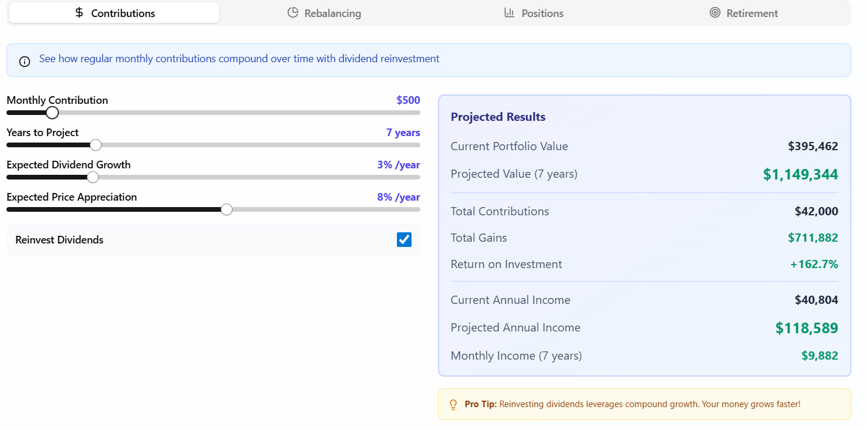Viewport: 866px width, 430px height.
Task: Click the Years to Project slider handle
Action: [96, 145]
